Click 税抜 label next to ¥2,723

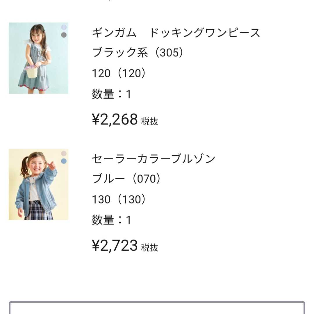pos(150,247)
